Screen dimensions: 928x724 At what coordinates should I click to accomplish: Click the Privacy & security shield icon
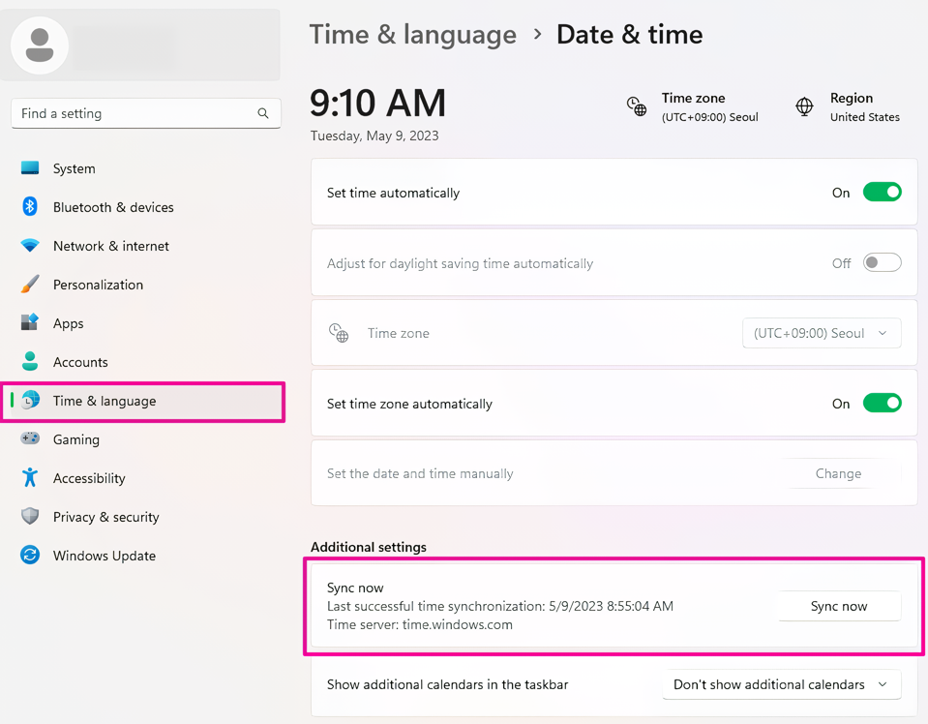coord(30,517)
